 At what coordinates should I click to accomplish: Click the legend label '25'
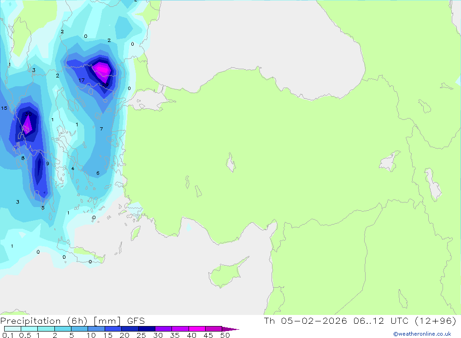click(x=142, y=335)
